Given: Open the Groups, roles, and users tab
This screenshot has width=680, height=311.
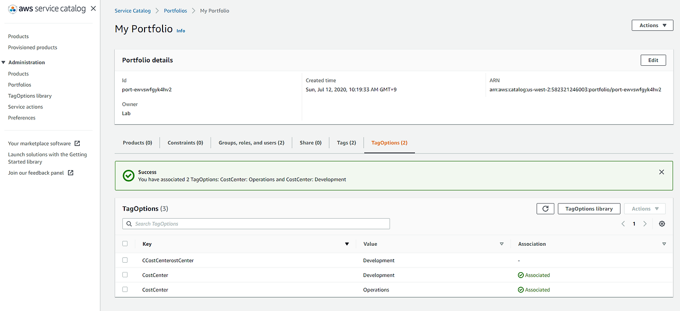Looking at the screenshot, I should click(251, 143).
